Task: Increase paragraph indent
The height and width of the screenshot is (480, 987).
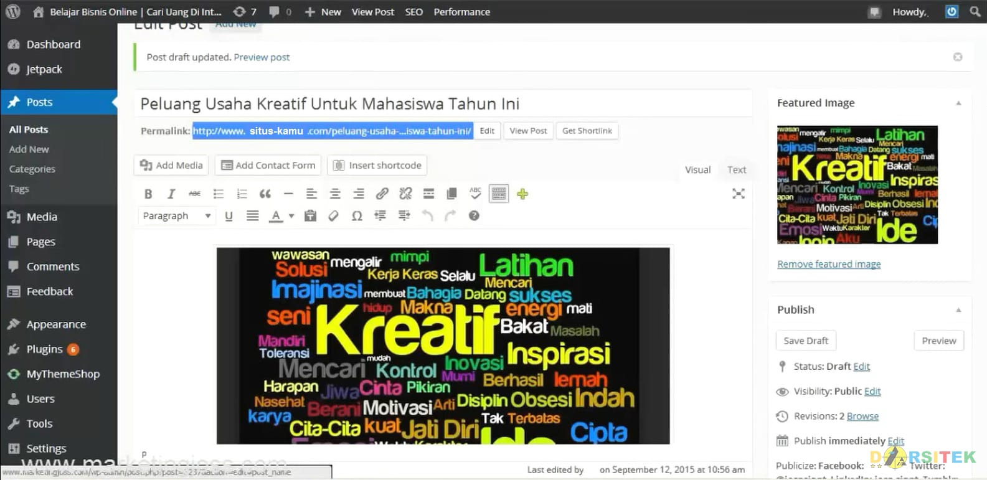Action: coord(404,216)
